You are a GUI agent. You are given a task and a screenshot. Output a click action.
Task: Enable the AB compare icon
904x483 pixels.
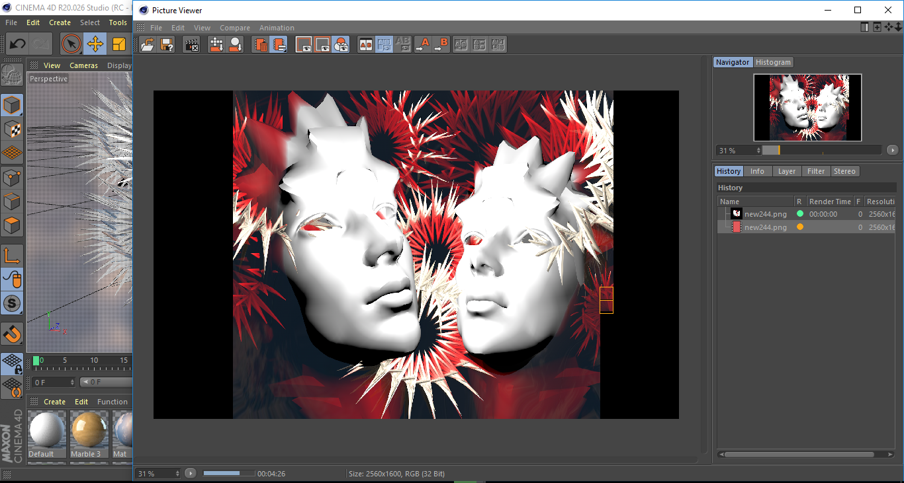tap(365, 45)
